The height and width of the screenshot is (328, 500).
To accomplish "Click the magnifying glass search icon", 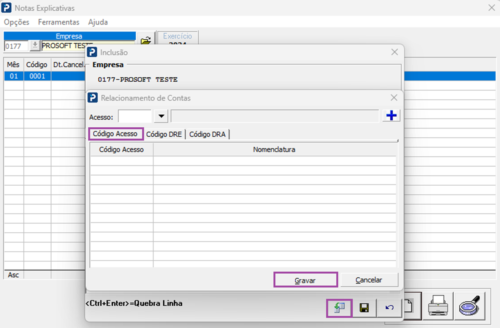I will (x=470, y=307).
